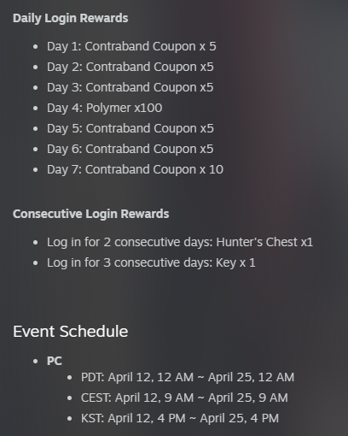Click the Consecutive Login Rewards heading
Viewport: 348px width, 436px height.
pos(91,214)
